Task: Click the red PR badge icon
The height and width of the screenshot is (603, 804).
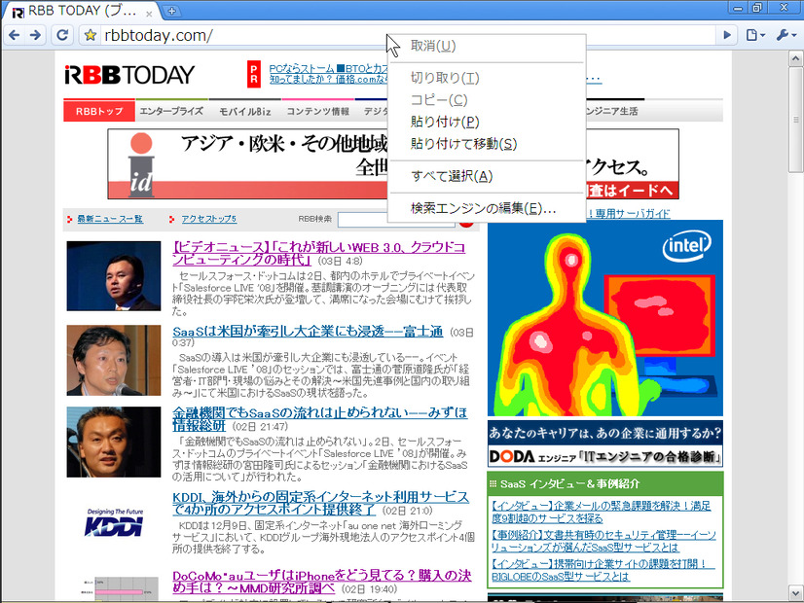Action: 254,74
